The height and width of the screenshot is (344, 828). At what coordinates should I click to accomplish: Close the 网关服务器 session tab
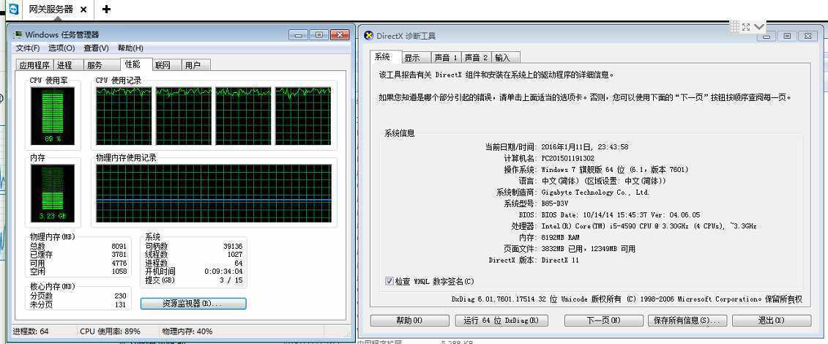pos(84,10)
